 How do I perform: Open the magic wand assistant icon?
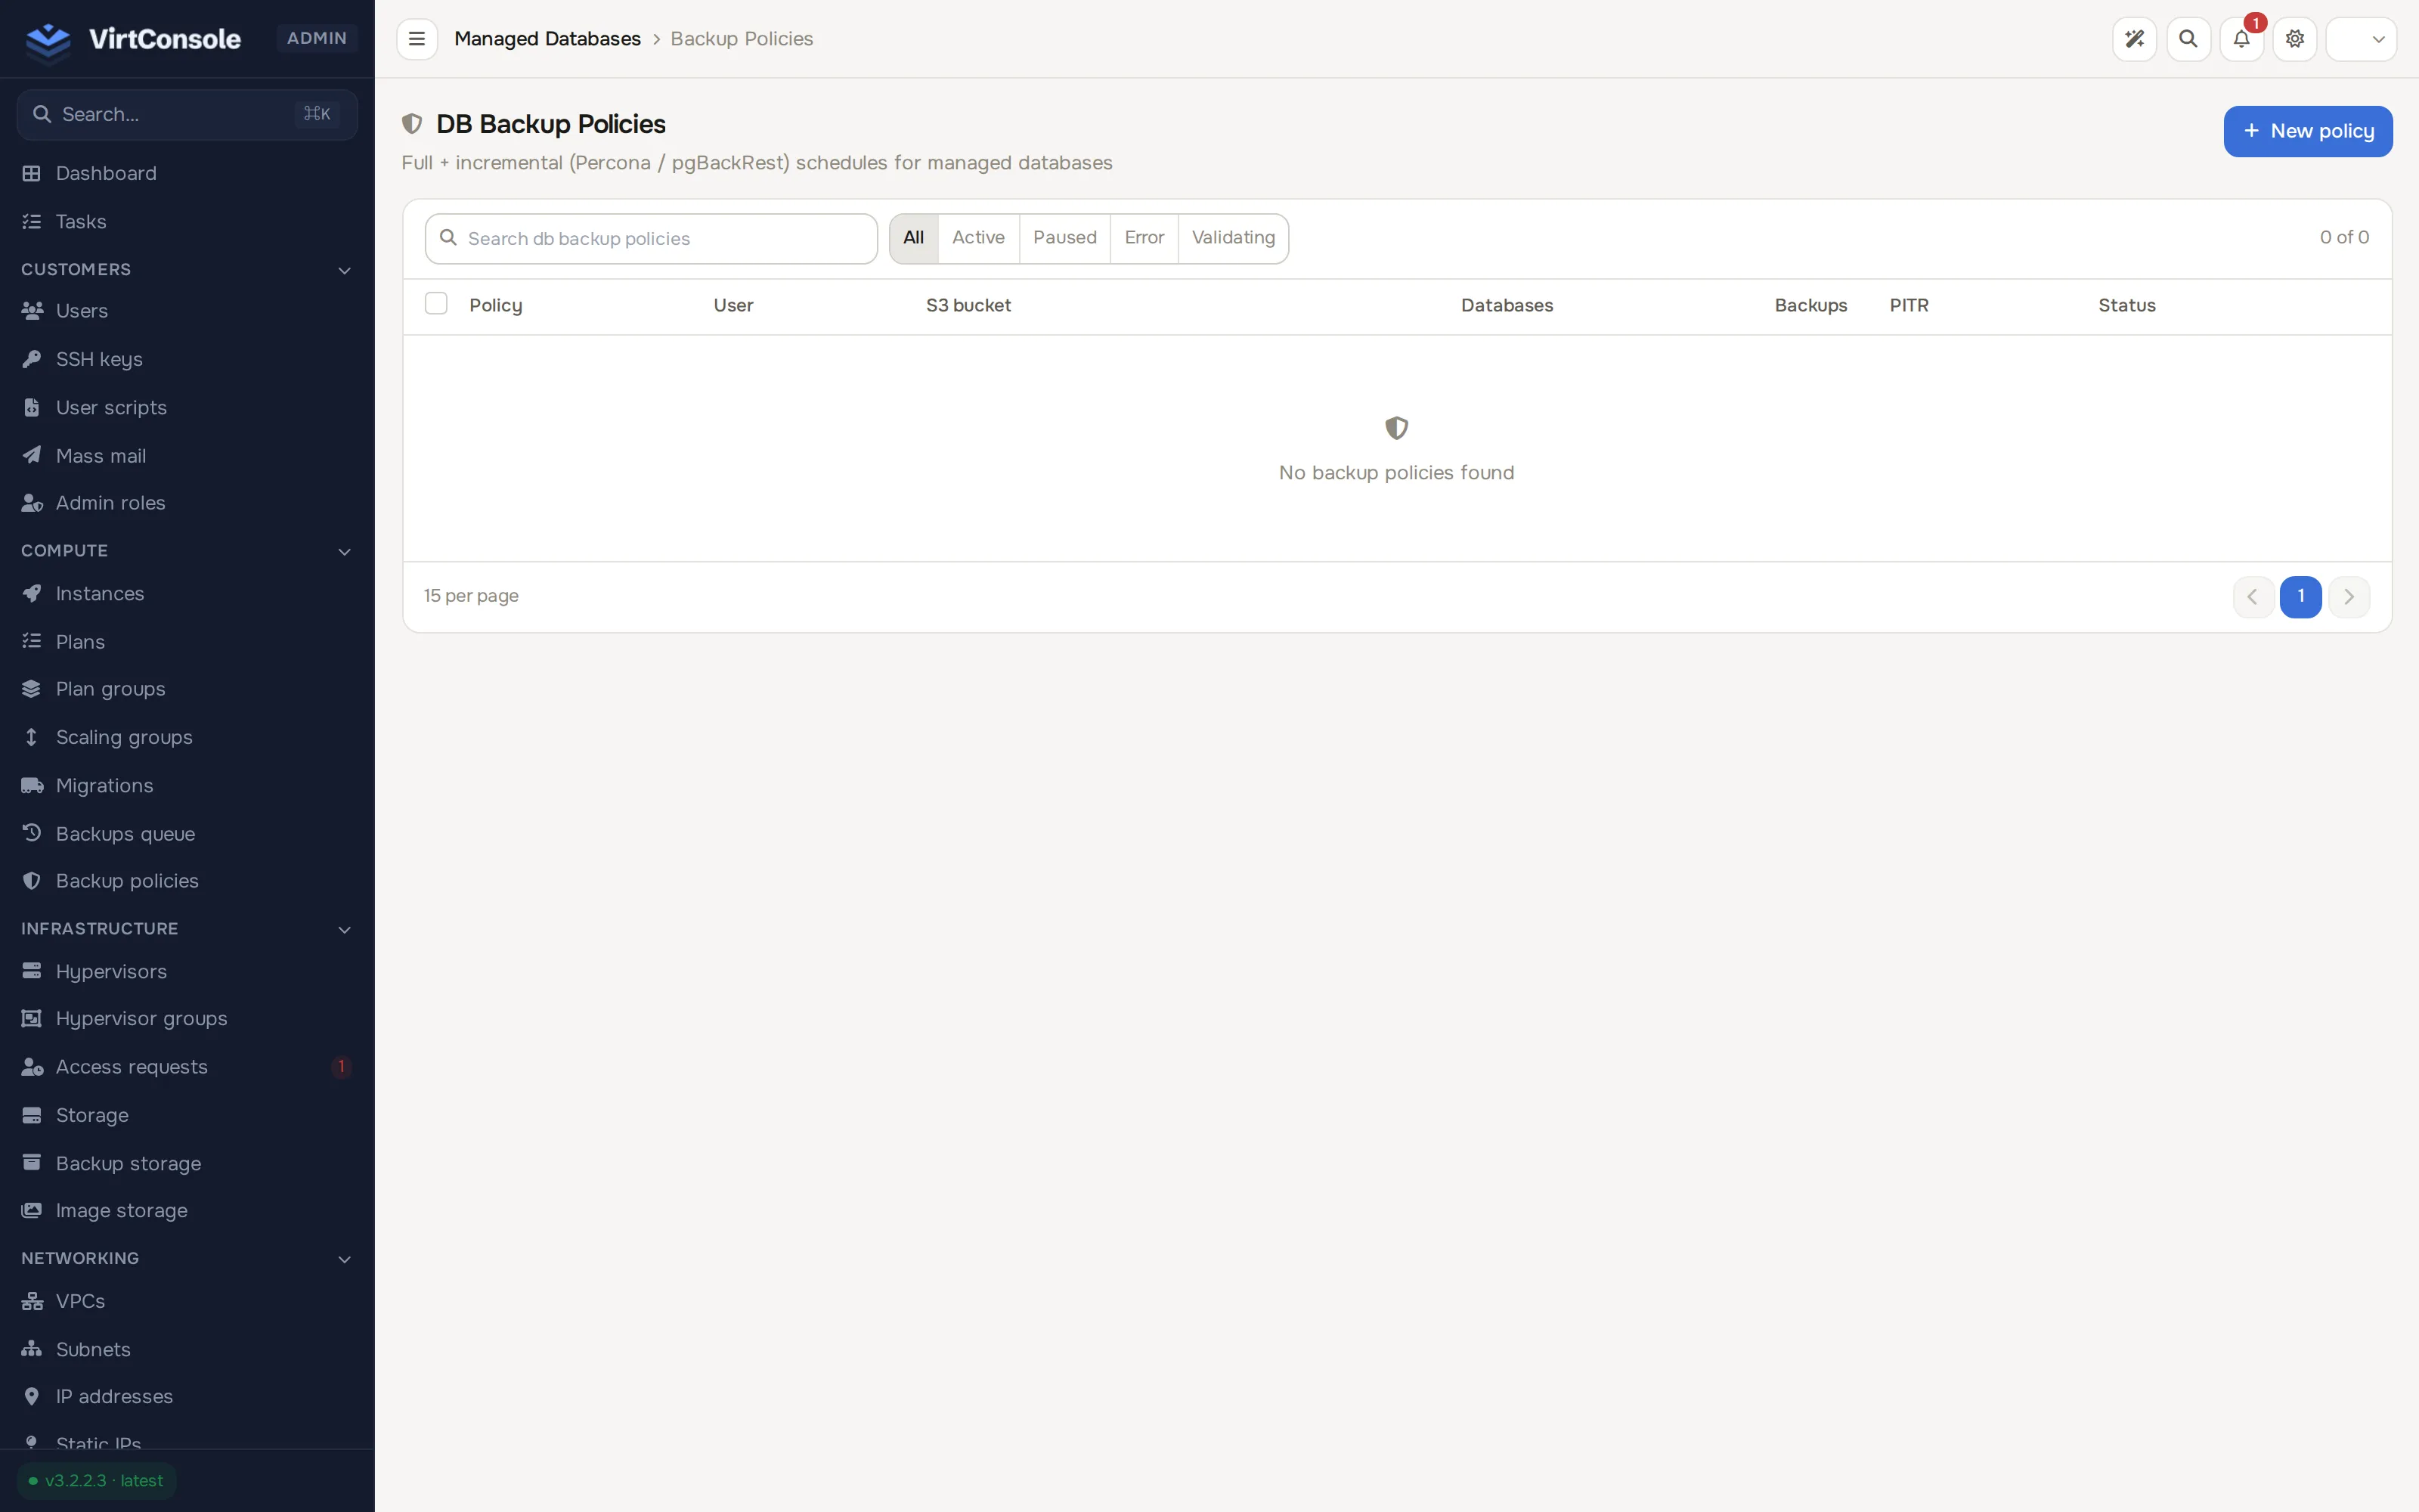2134,39
